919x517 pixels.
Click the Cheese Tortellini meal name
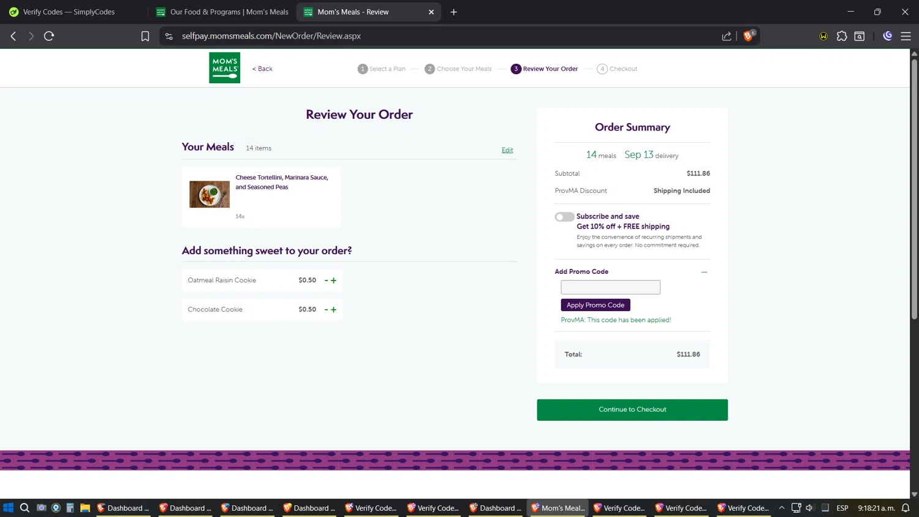(x=282, y=182)
